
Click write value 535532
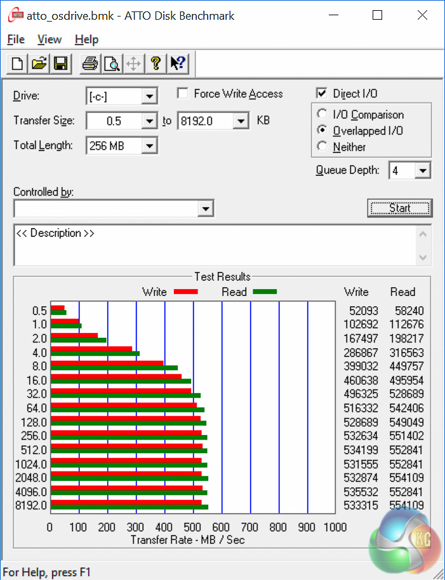click(x=361, y=492)
